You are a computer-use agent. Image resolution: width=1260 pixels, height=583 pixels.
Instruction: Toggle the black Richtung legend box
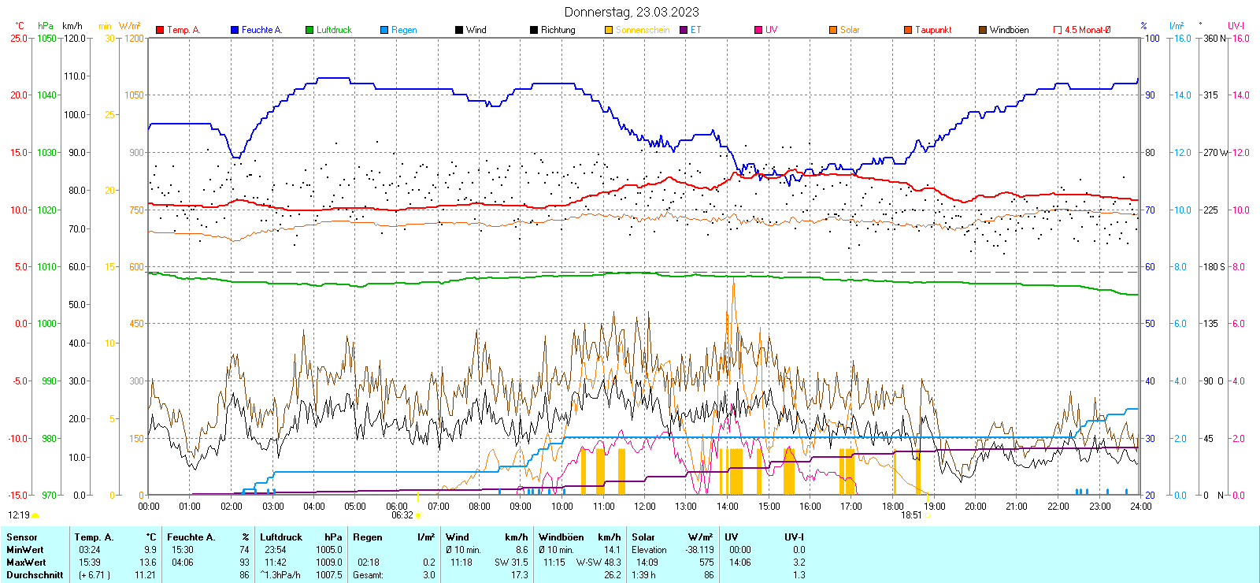pyautogui.click(x=534, y=30)
